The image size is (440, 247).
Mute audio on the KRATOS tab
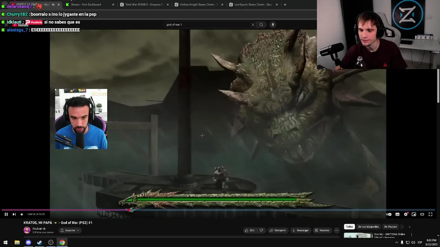pos(53,4)
